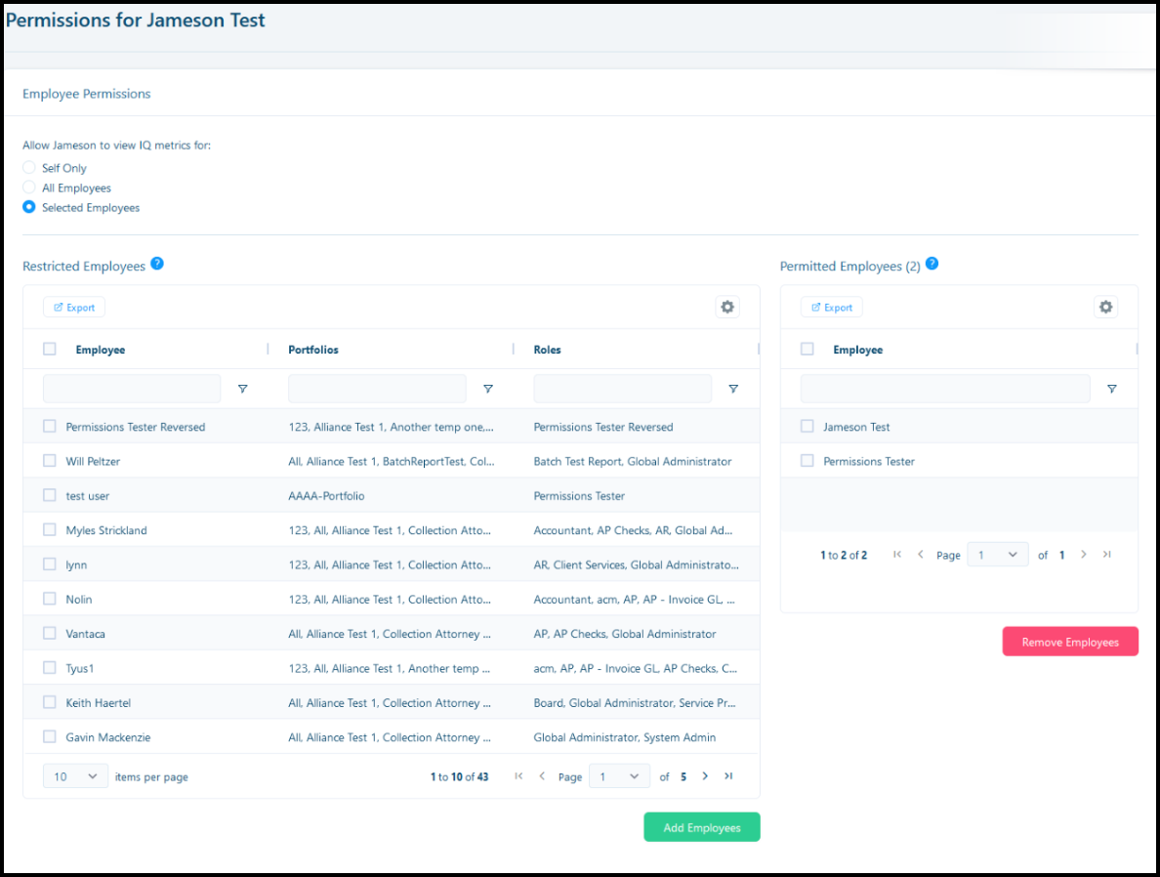Image resolution: width=1160 pixels, height=877 pixels.
Task: Go to next page in Permitted Employees pager
Action: click(1083, 555)
